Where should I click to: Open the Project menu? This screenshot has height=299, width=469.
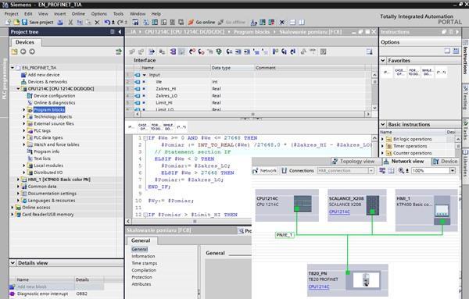tap(12, 14)
